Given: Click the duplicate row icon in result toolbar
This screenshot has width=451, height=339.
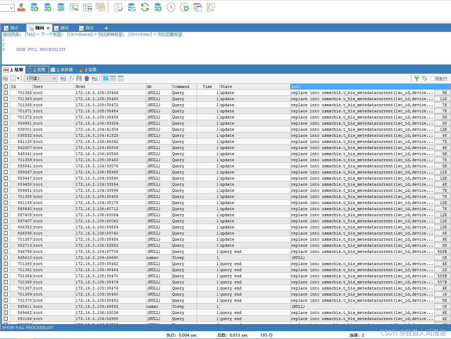Looking at the screenshot, I should (x=71, y=78).
